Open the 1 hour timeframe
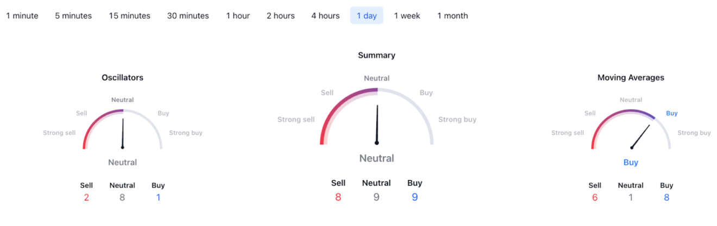 [238, 16]
